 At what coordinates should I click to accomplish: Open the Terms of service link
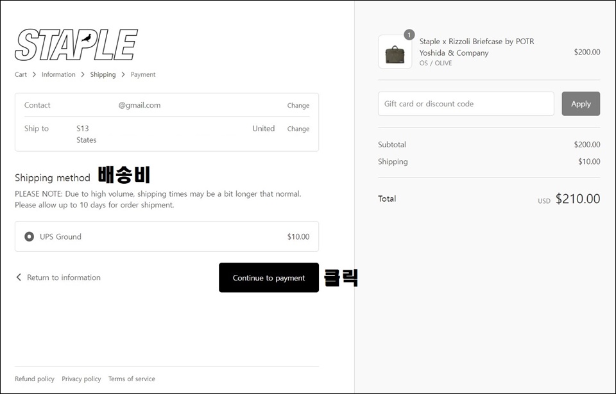coord(132,379)
